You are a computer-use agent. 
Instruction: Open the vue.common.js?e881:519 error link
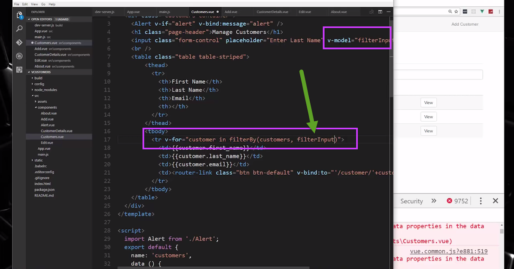coord(448,251)
